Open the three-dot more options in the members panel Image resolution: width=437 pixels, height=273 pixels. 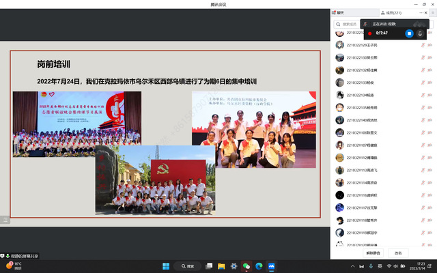click(x=421, y=12)
